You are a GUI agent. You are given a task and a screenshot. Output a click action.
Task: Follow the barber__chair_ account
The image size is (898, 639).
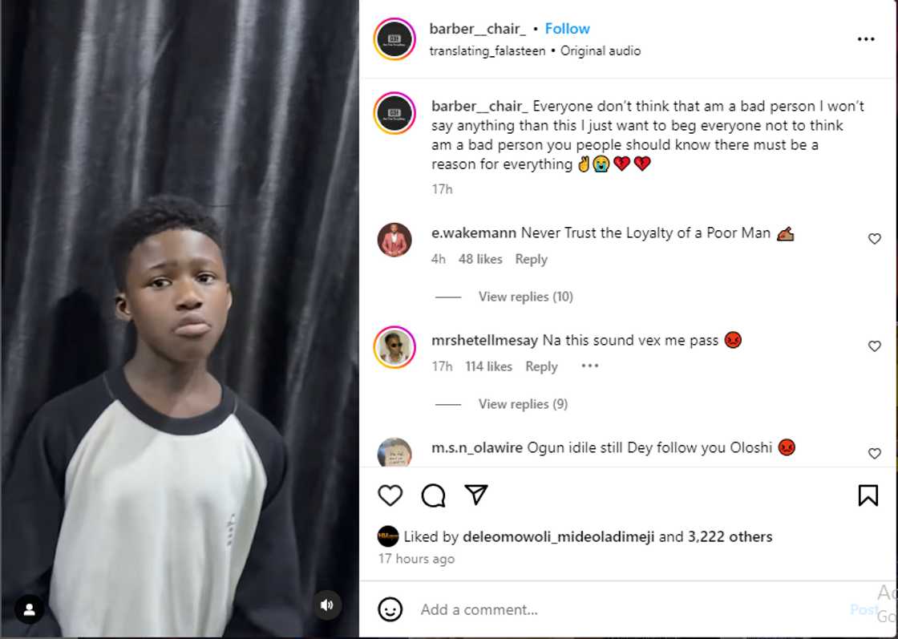567,29
